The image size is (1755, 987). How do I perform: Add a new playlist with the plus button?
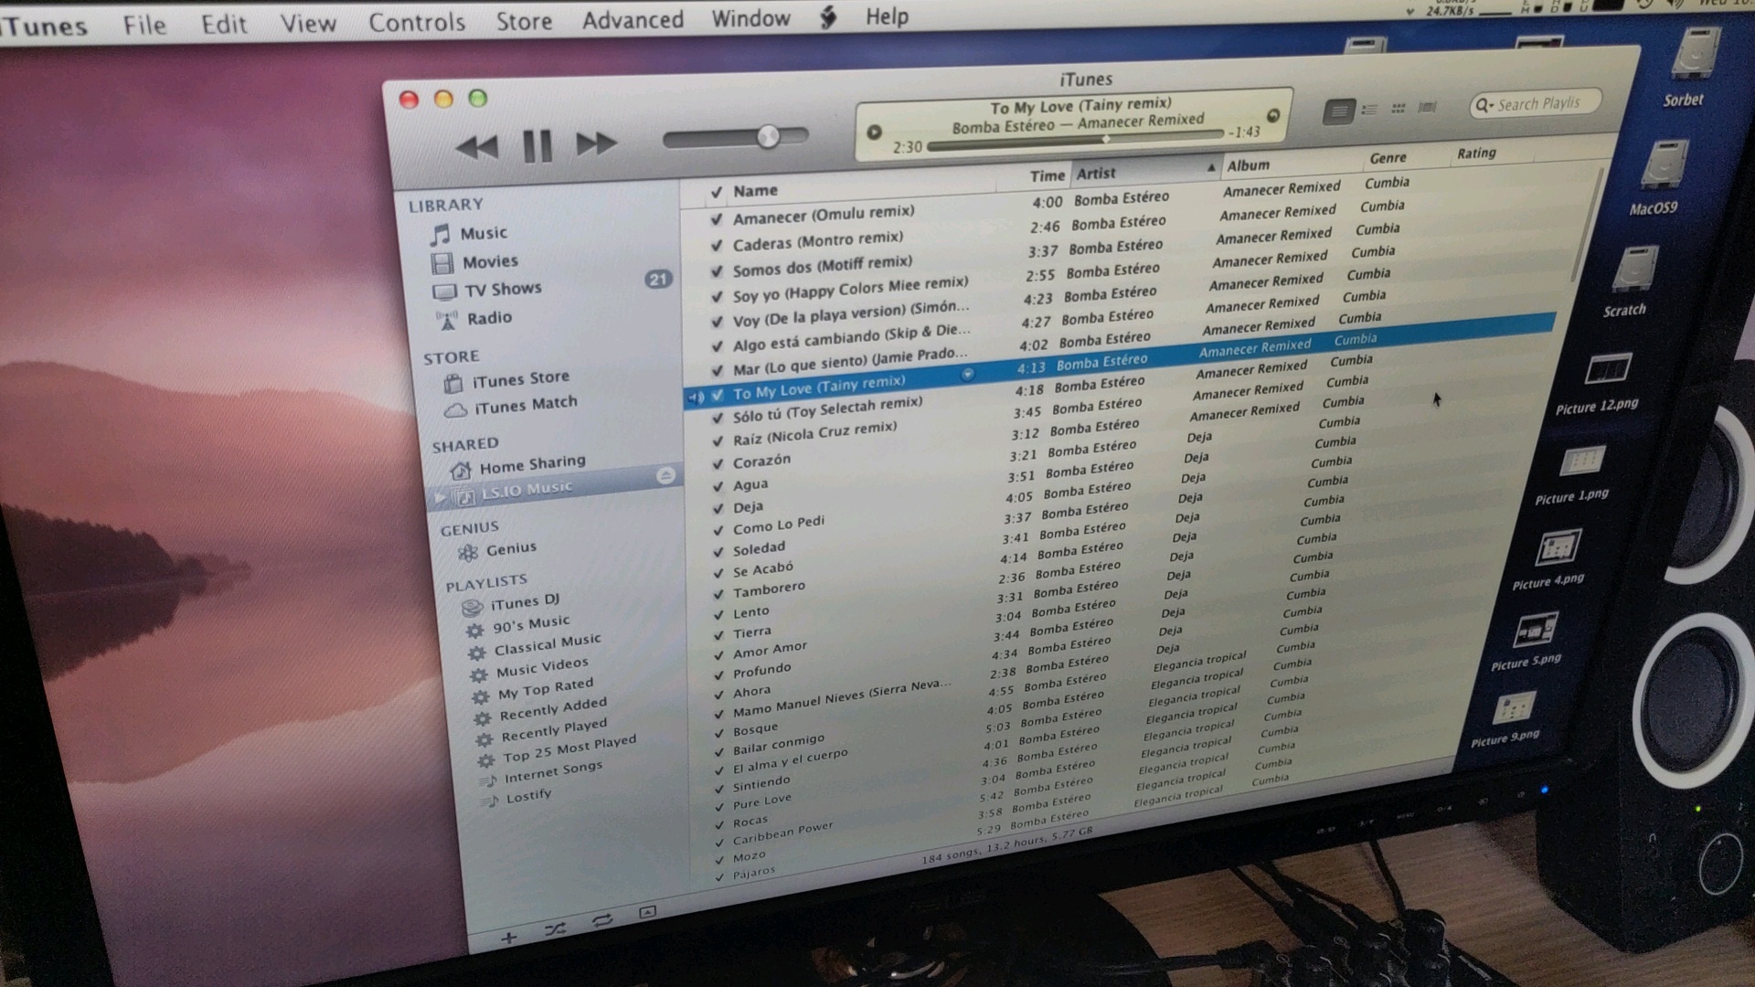509,938
